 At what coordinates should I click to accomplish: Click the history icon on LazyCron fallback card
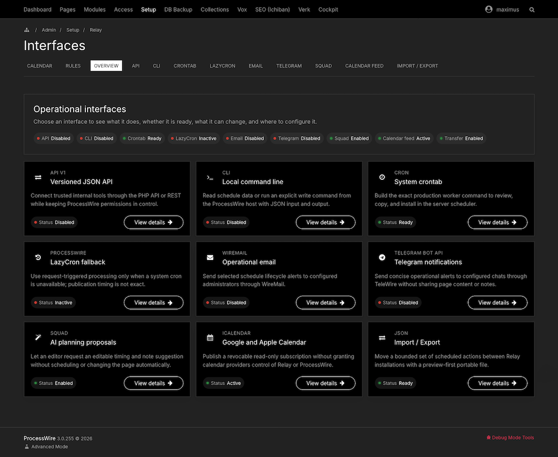point(38,257)
